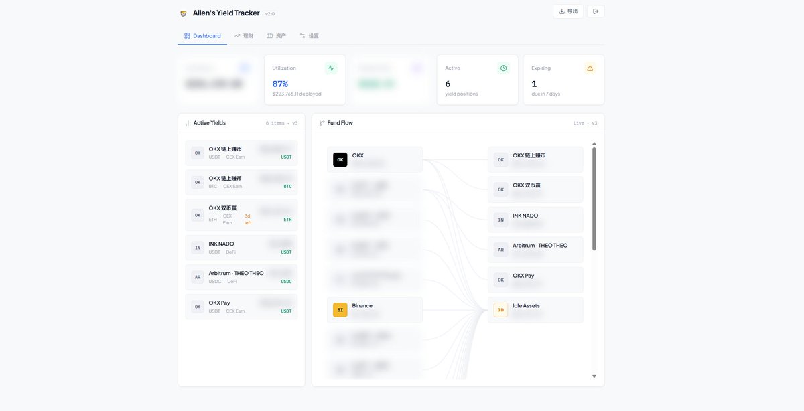Click the OKX Pay target node icon
Screen dimensions: 804x411
point(500,280)
